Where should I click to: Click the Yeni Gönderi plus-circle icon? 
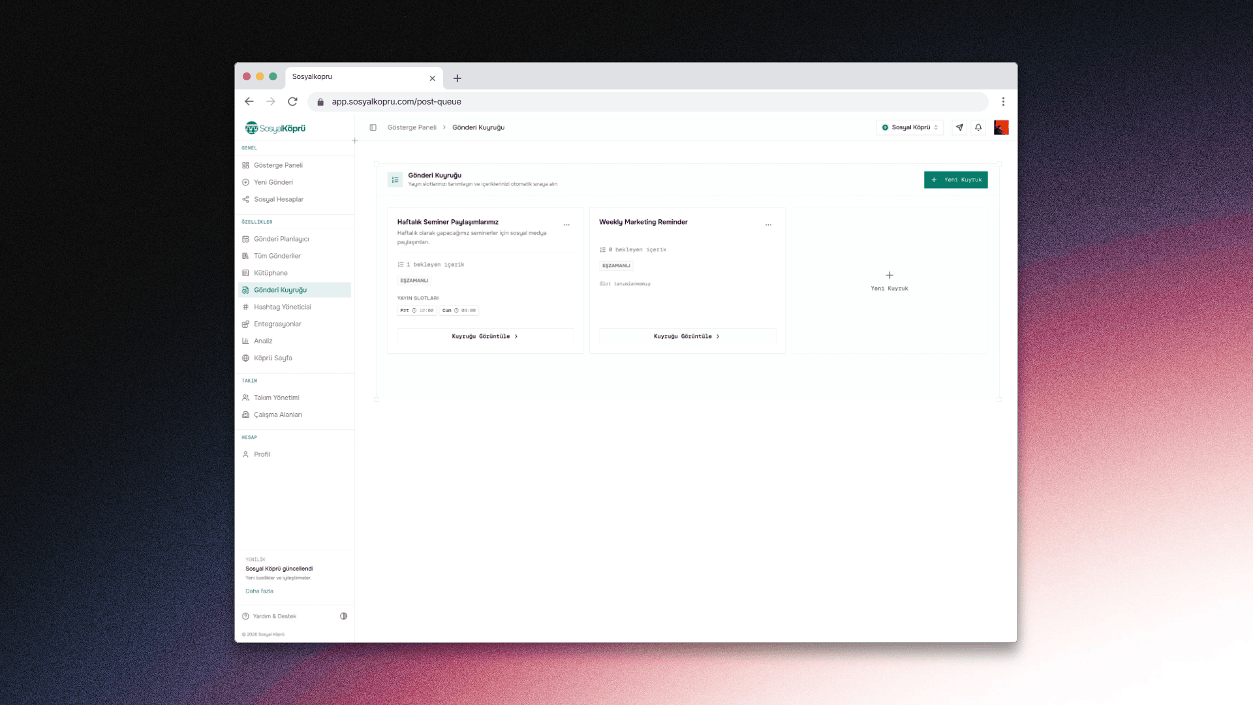tap(245, 183)
